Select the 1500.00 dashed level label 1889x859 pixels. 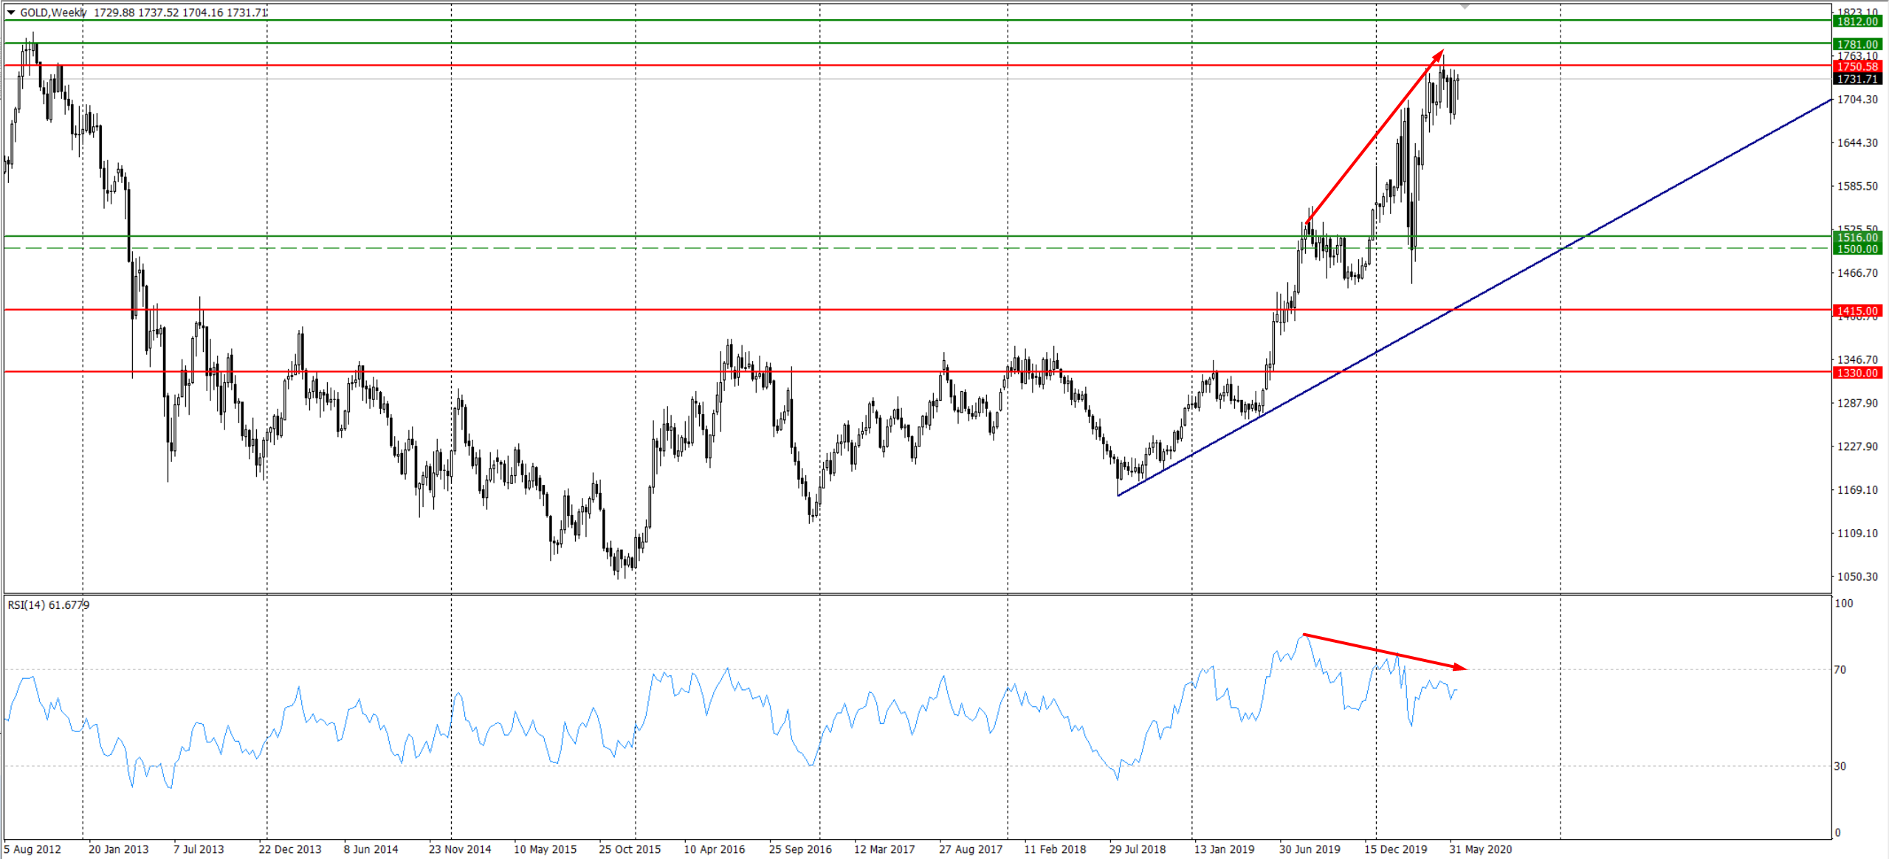coord(1857,249)
